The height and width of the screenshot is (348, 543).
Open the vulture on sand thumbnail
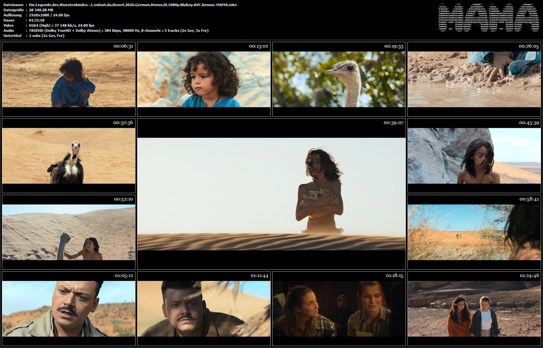tap(69, 156)
